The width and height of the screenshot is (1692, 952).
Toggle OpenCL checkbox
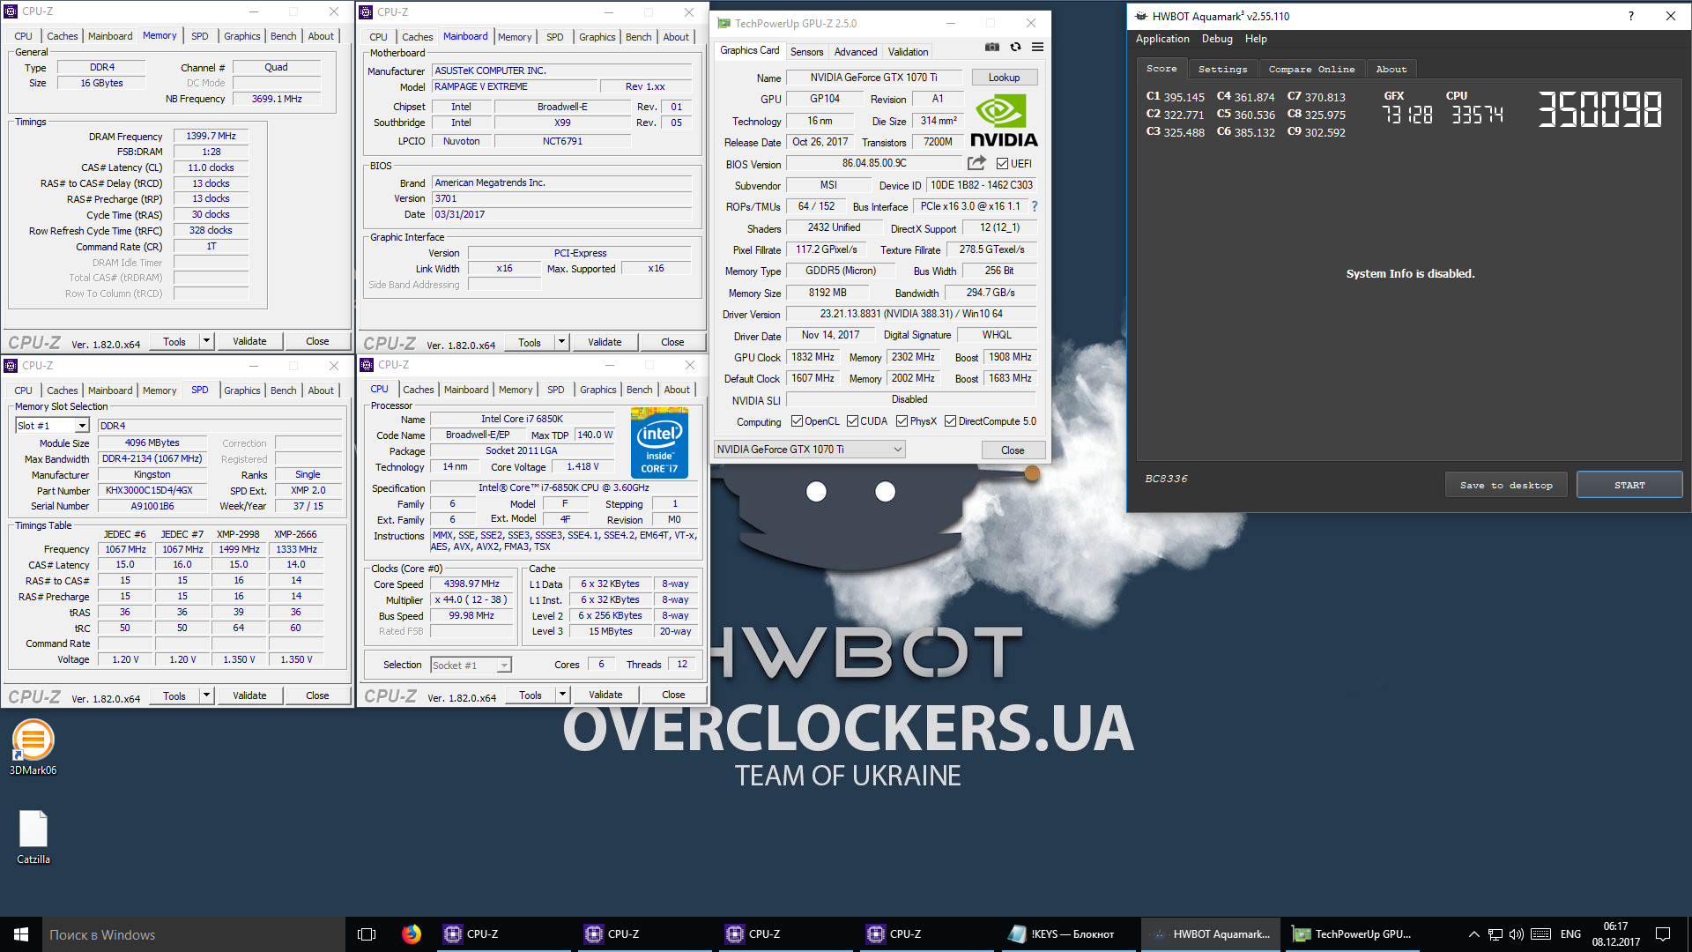pos(797,421)
